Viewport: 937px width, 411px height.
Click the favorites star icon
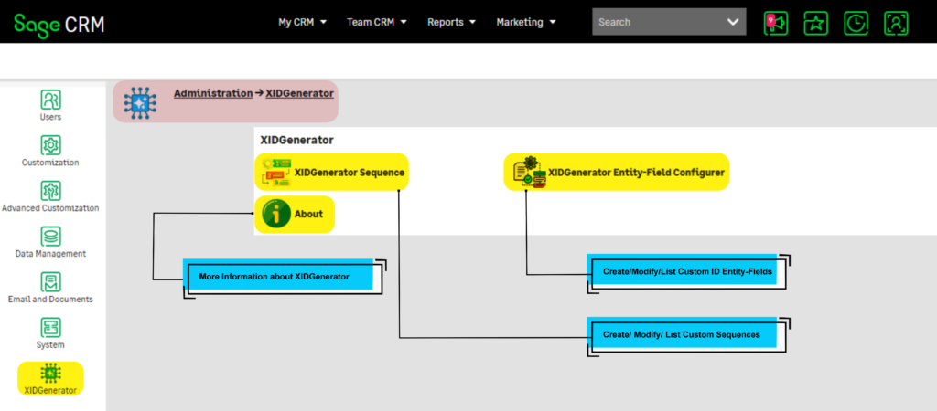pos(815,23)
